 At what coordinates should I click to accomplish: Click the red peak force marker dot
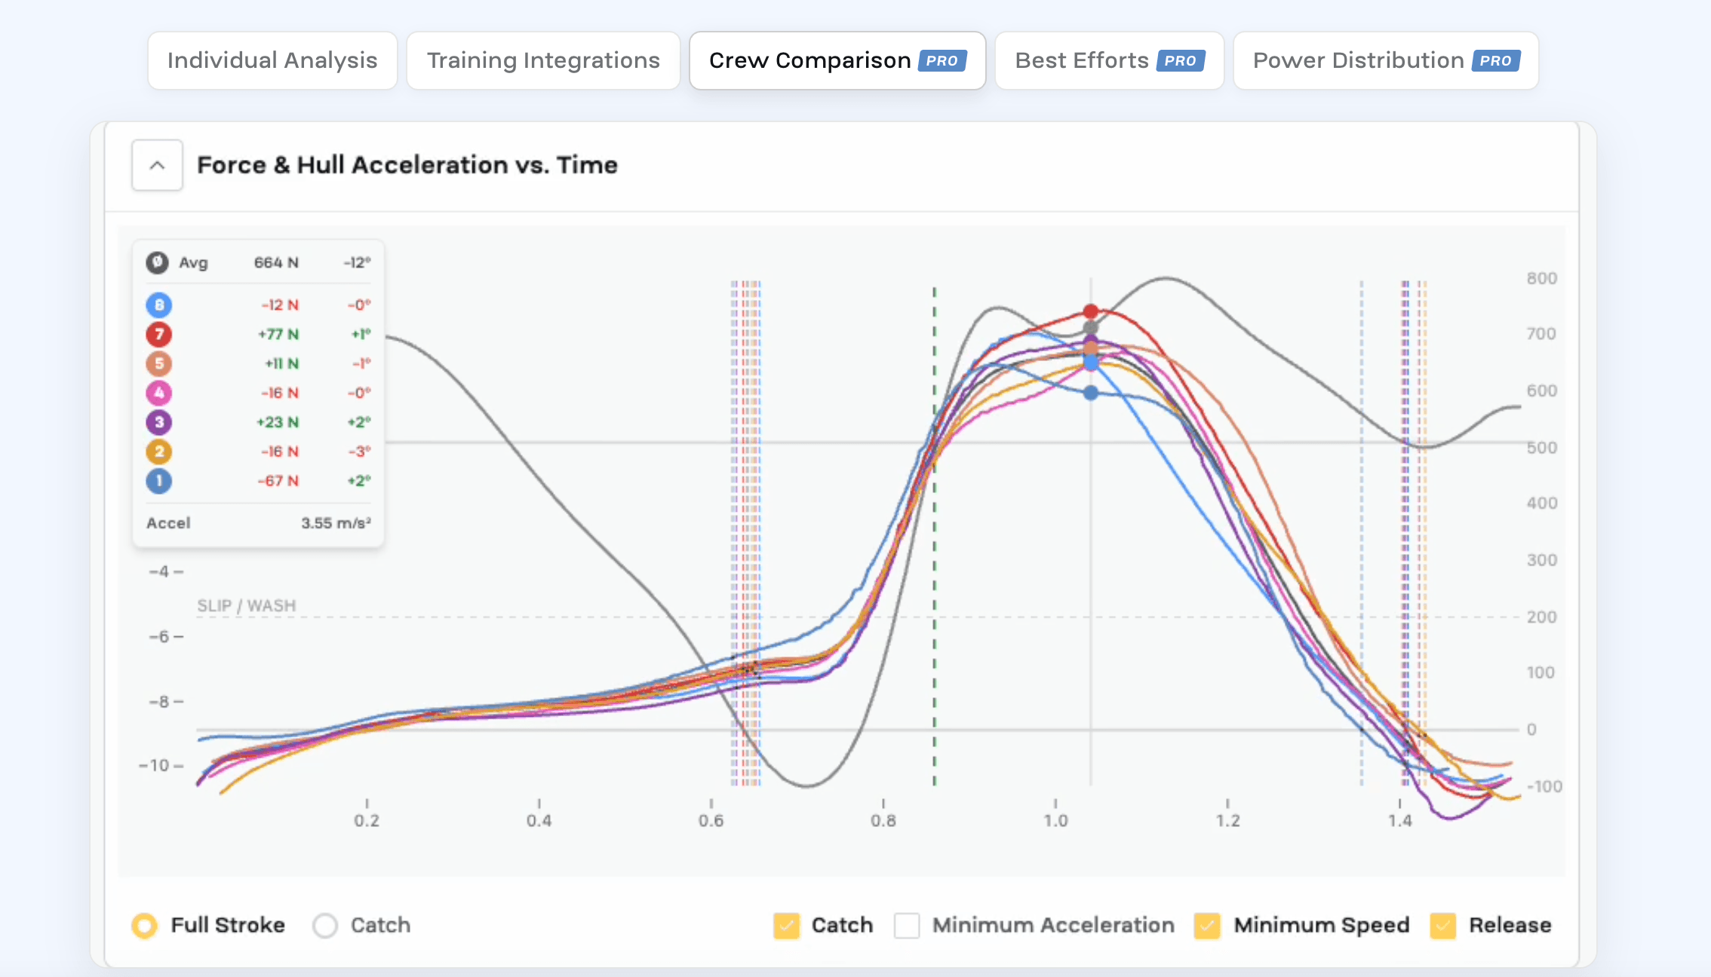point(1091,311)
